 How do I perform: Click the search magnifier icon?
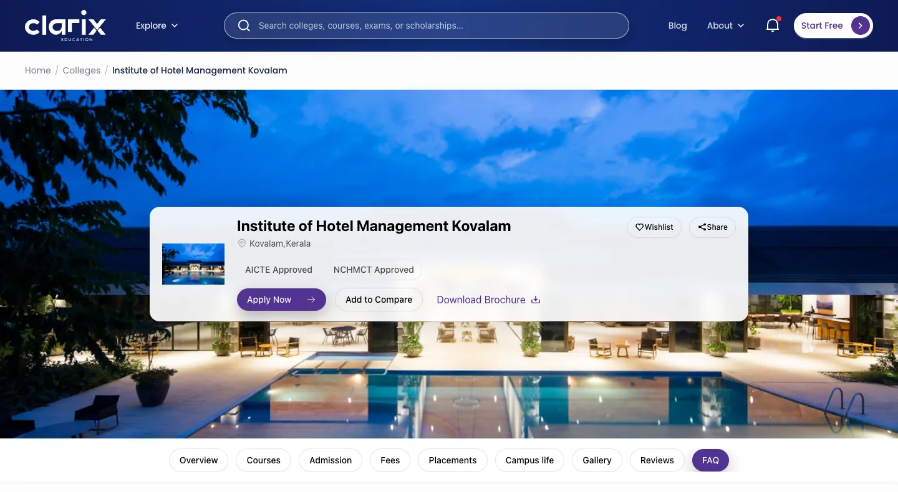pos(244,26)
